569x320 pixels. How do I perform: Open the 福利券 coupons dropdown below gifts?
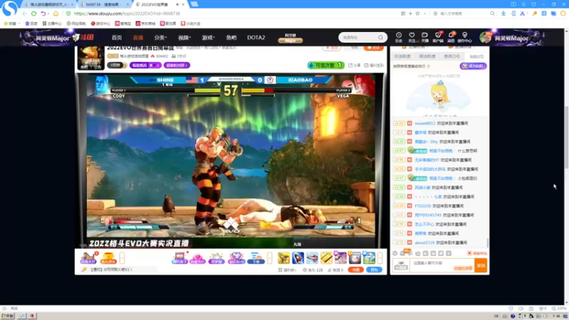click(x=287, y=270)
